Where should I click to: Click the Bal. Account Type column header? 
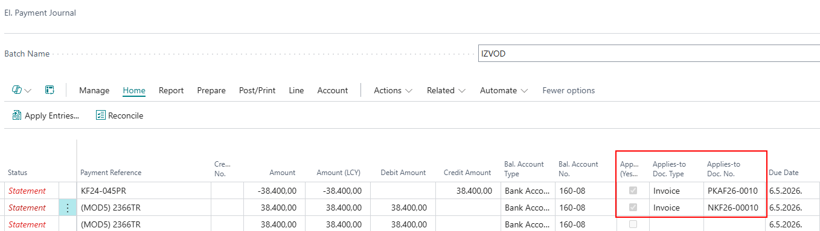pos(524,168)
